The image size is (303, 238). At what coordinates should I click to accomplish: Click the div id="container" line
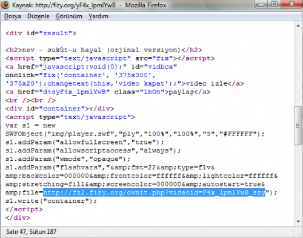tap(59, 109)
